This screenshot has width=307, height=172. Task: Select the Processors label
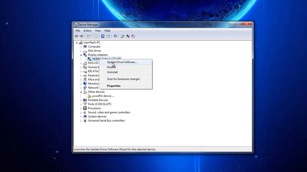tap(94, 108)
